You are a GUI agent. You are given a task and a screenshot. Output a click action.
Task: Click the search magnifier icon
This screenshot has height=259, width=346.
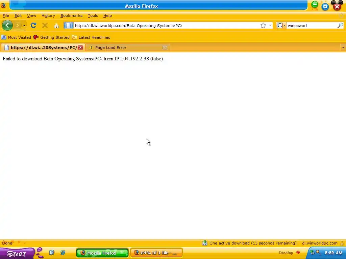pos(340,26)
